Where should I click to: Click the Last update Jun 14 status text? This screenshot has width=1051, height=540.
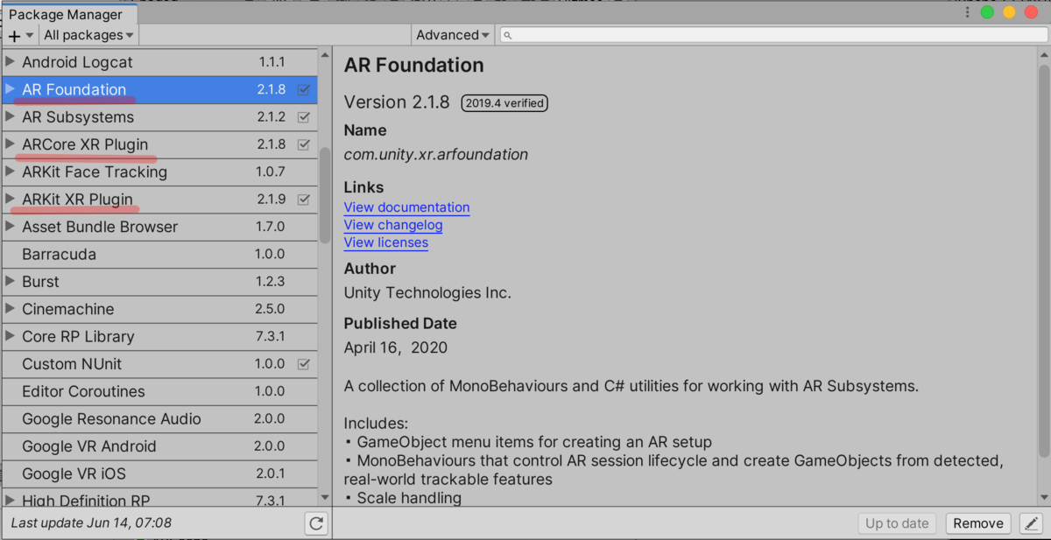point(91,523)
